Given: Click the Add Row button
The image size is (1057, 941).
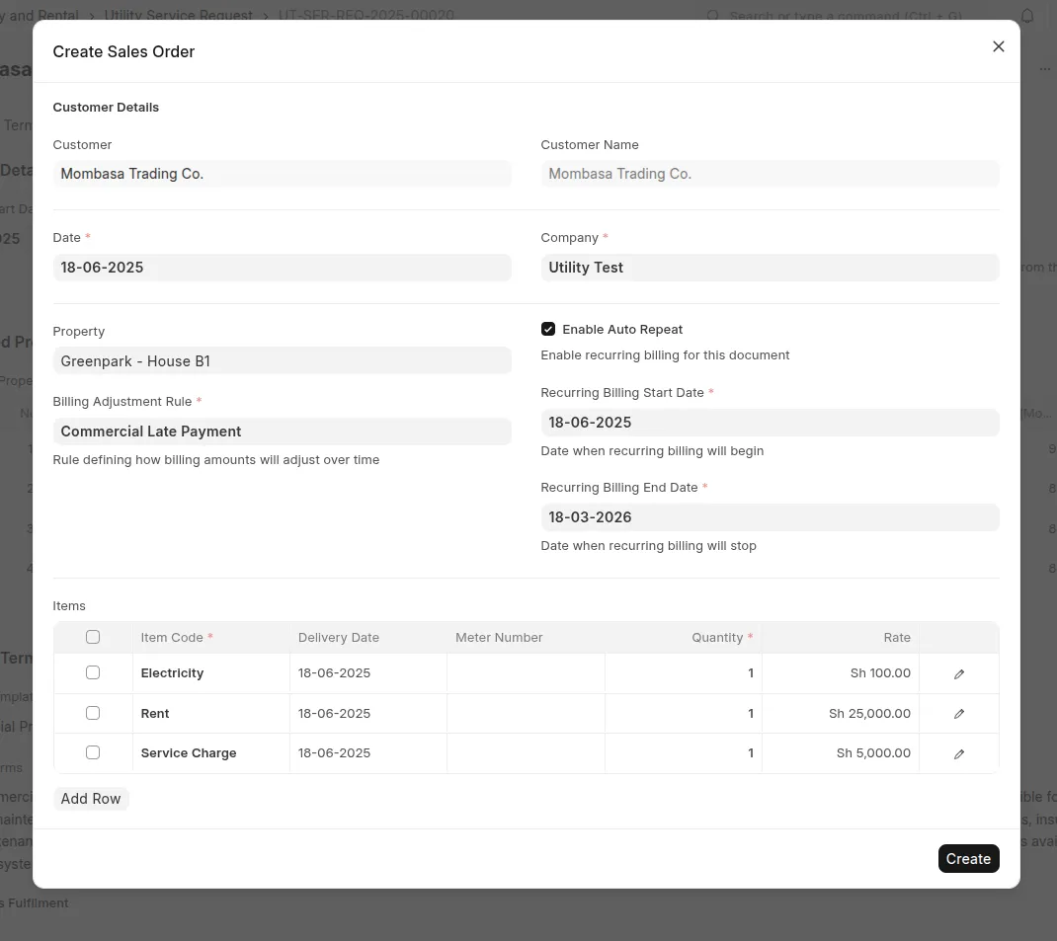Looking at the screenshot, I should (90, 799).
